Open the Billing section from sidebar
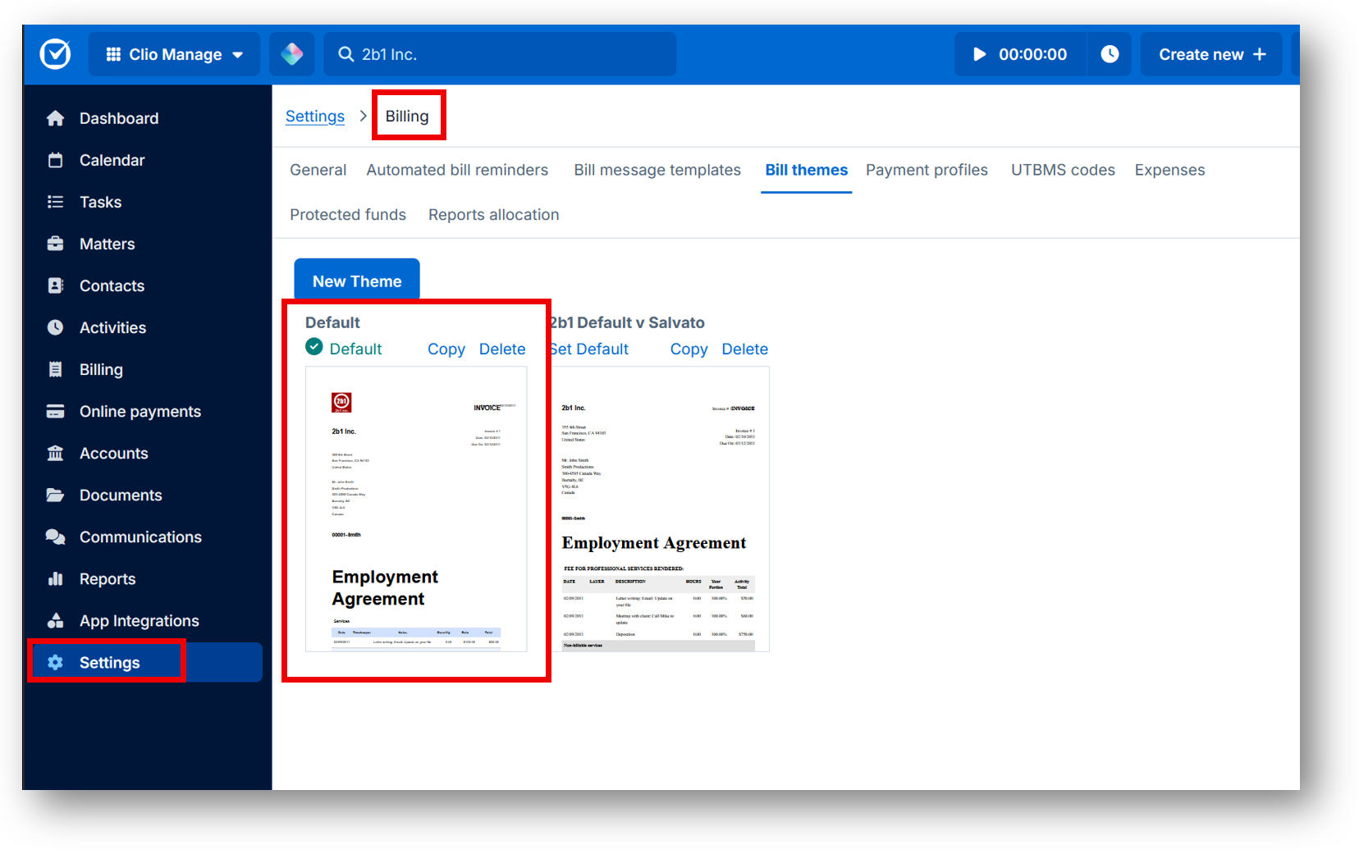The height and width of the screenshot is (854, 1359). pos(100,369)
